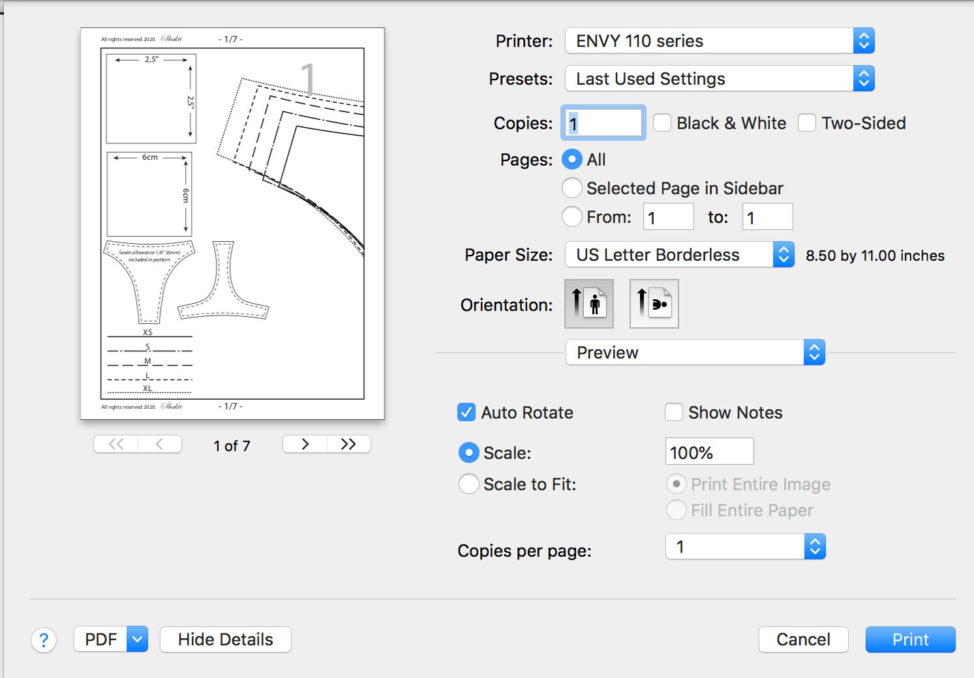Open the help question mark button
974x678 pixels.
[x=44, y=640]
